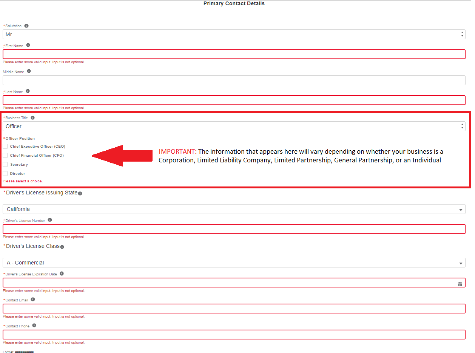The image size is (475, 353).
Task: Click the info icon beside Salutation
Action: tap(26, 26)
